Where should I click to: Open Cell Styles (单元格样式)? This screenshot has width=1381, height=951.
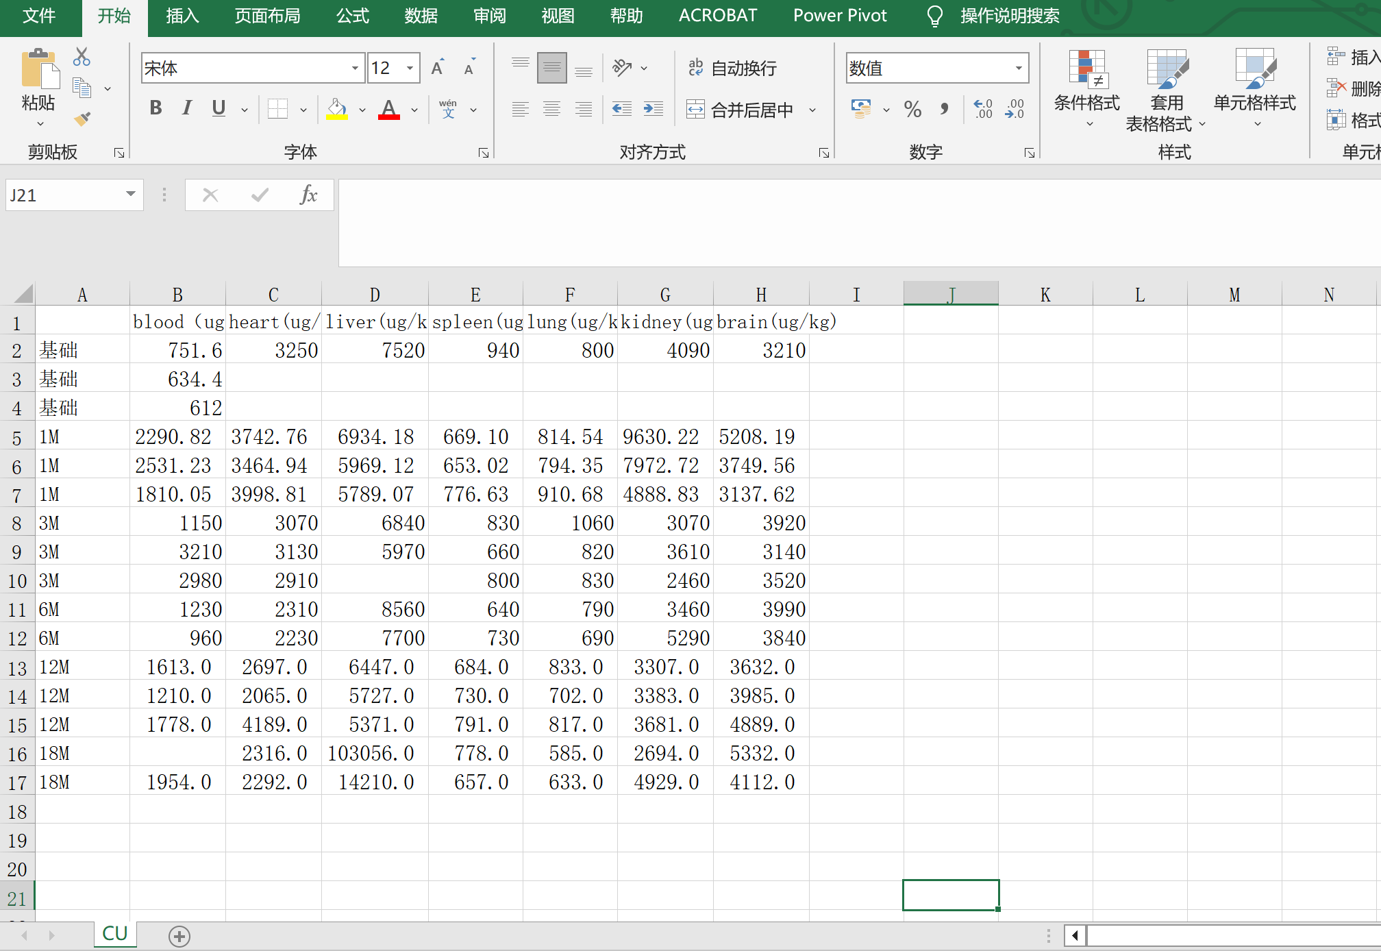pos(1255,88)
